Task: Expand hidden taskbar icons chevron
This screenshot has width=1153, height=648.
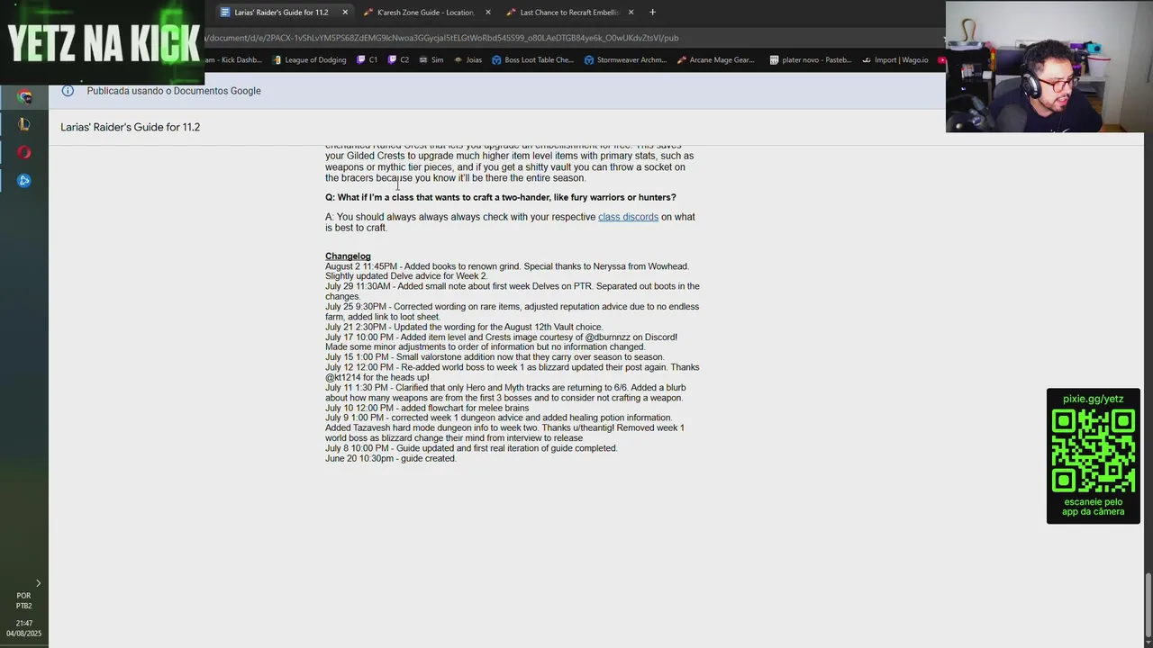Action: [38, 583]
